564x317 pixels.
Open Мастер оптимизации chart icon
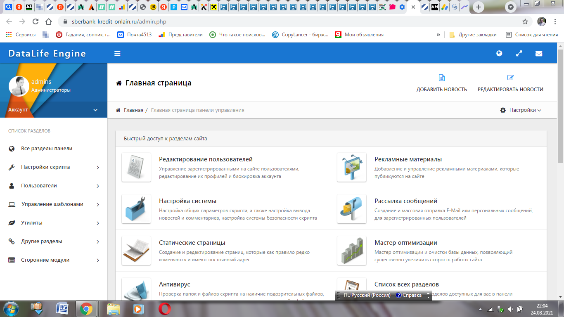pyautogui.click(x=352, y=251)
